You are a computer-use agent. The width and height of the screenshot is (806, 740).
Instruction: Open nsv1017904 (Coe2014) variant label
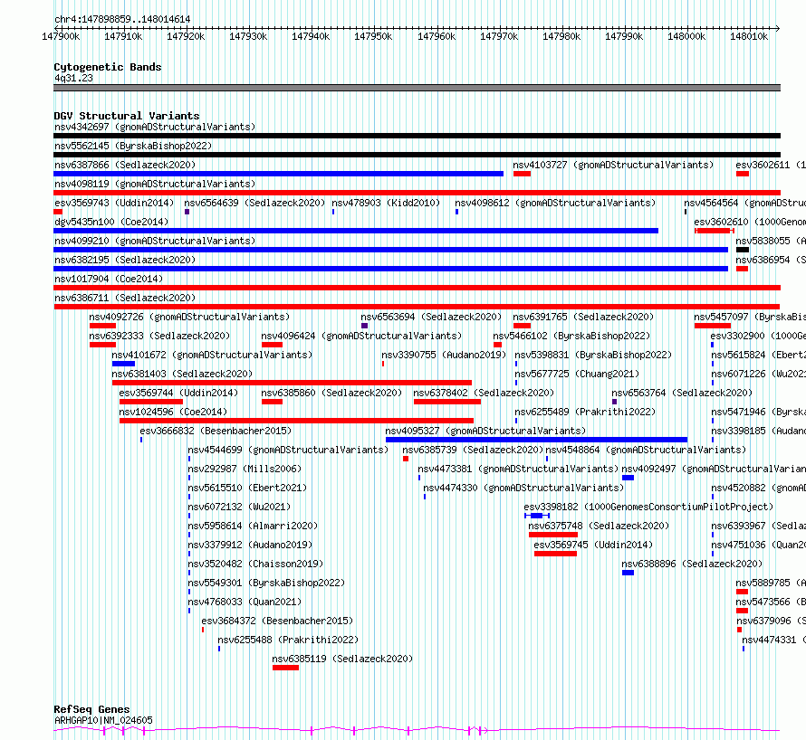coord(109,279)
